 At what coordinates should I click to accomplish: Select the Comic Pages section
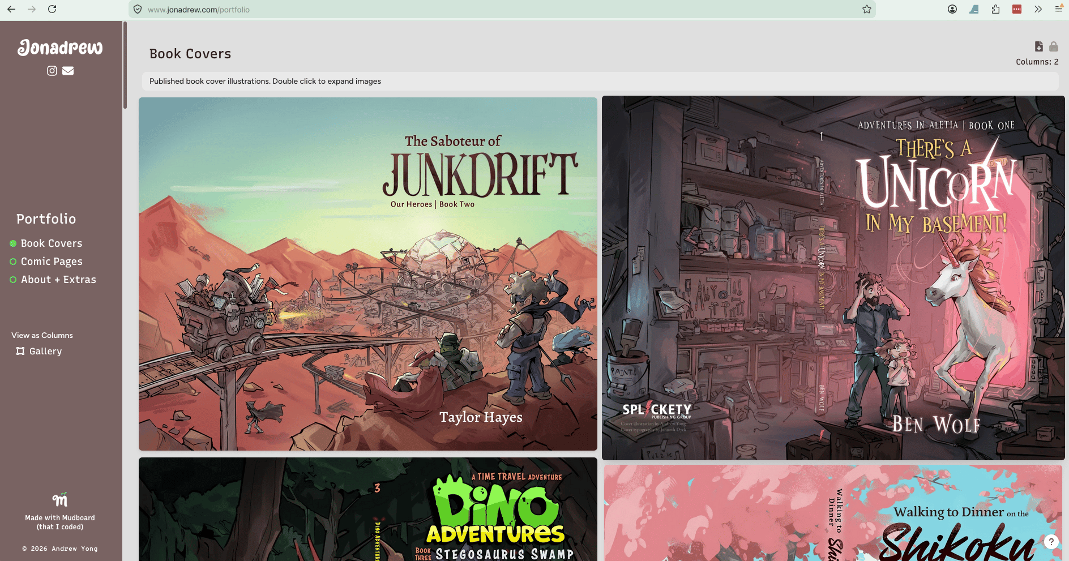52,262
